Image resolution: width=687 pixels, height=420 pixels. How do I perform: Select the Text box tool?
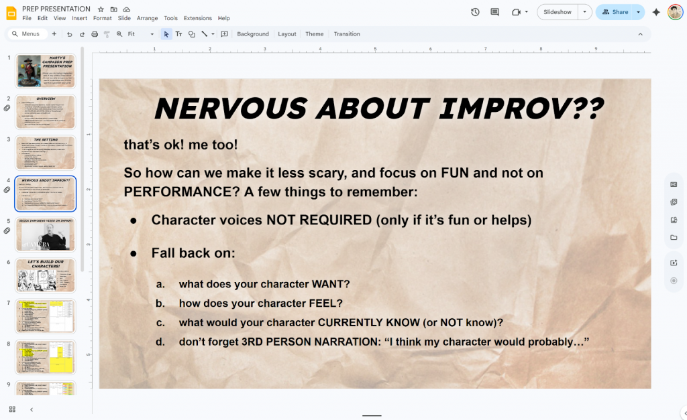tap(179, 34)
